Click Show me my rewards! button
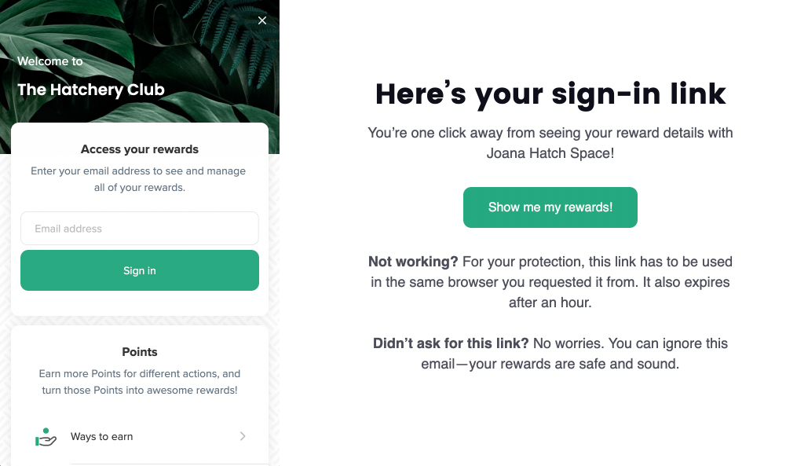The height and width of the screenshot is (466, 797). [x=550, y=207]
